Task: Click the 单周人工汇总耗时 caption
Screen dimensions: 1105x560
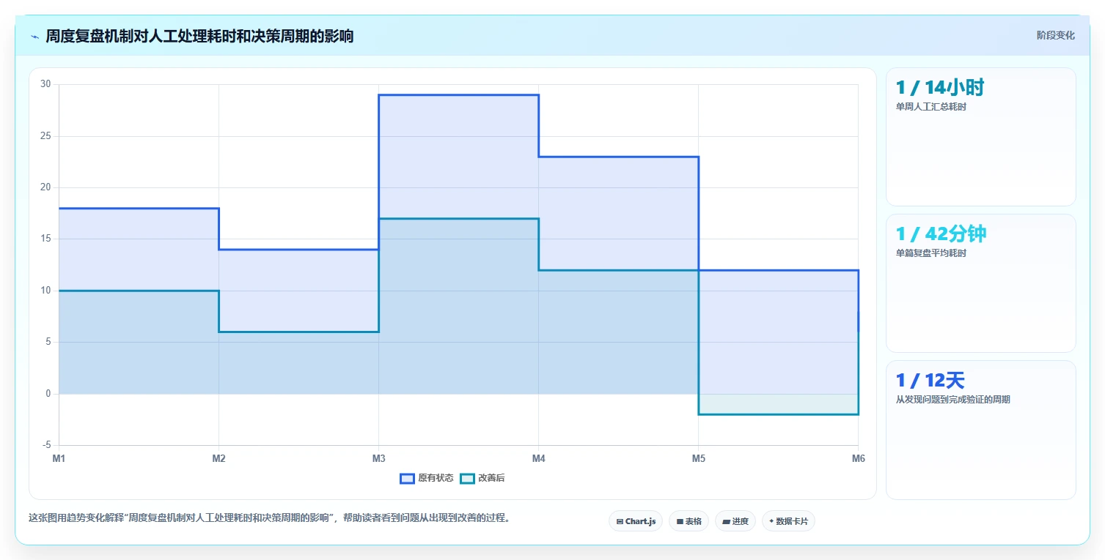Action: click(x=931, y=107)
